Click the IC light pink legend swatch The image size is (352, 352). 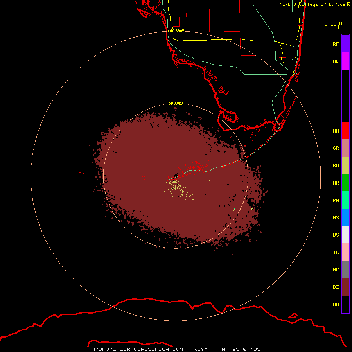tap(345, 252)
